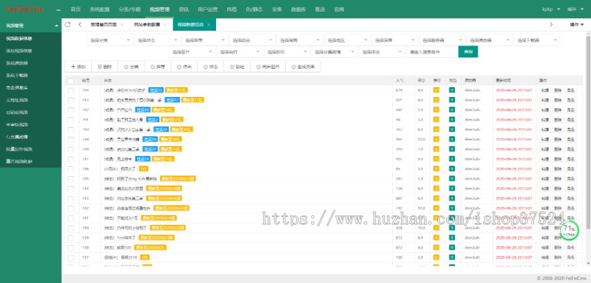Click the three-dots icon next to FeiFeiCms logo

click(x=57, y=10)
